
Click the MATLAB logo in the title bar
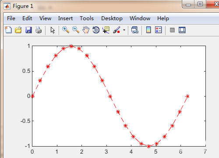point(7,6)
